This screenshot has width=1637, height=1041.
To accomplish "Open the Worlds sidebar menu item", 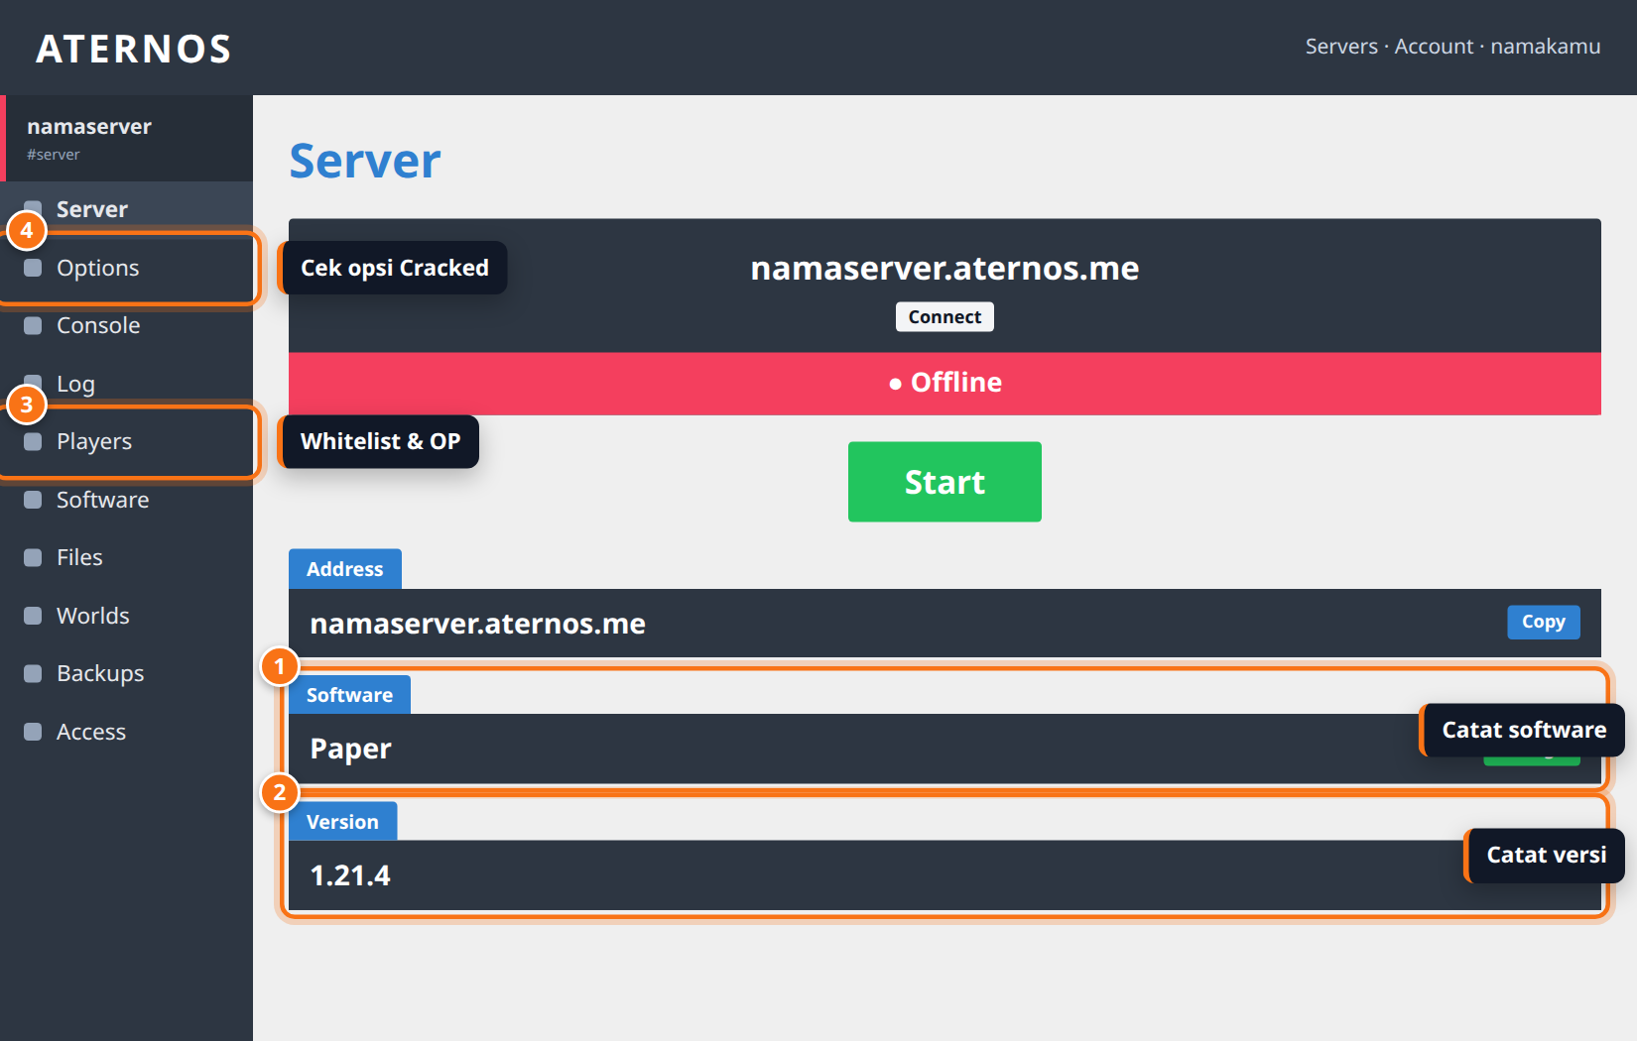I will [126, 616].
